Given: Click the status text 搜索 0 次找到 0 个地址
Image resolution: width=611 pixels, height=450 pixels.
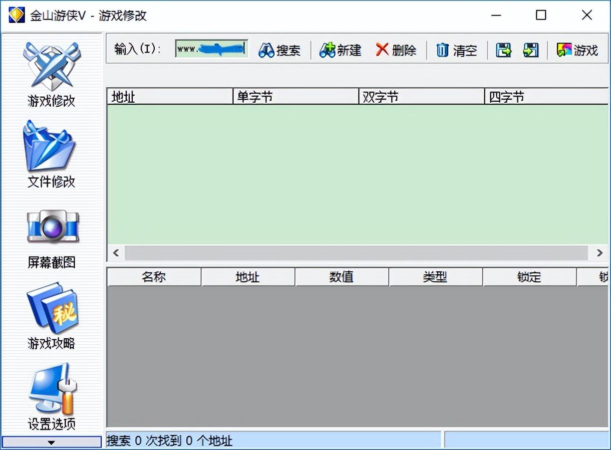Looking at the screenshot, I should click(170, 441).
